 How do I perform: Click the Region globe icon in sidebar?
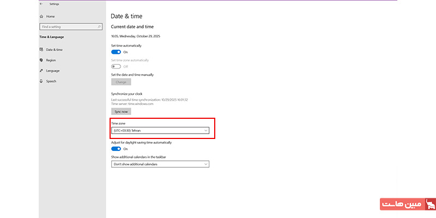(x=41, y=60)
